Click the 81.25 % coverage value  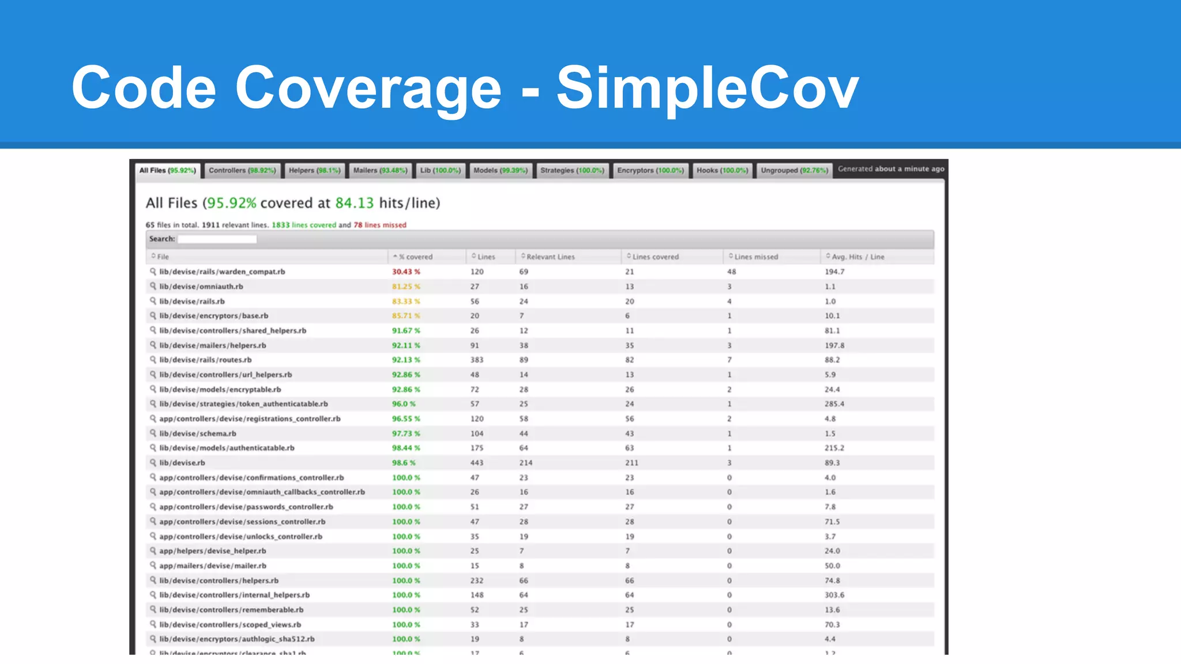[x=406, y=286]
